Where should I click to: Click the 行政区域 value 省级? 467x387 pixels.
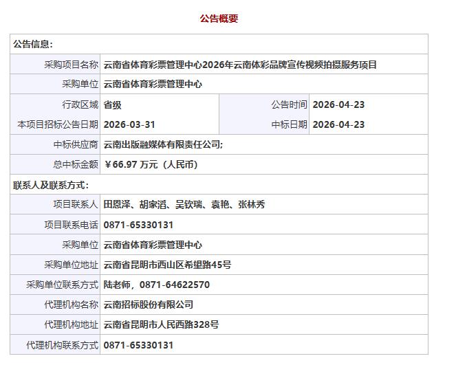112,104
